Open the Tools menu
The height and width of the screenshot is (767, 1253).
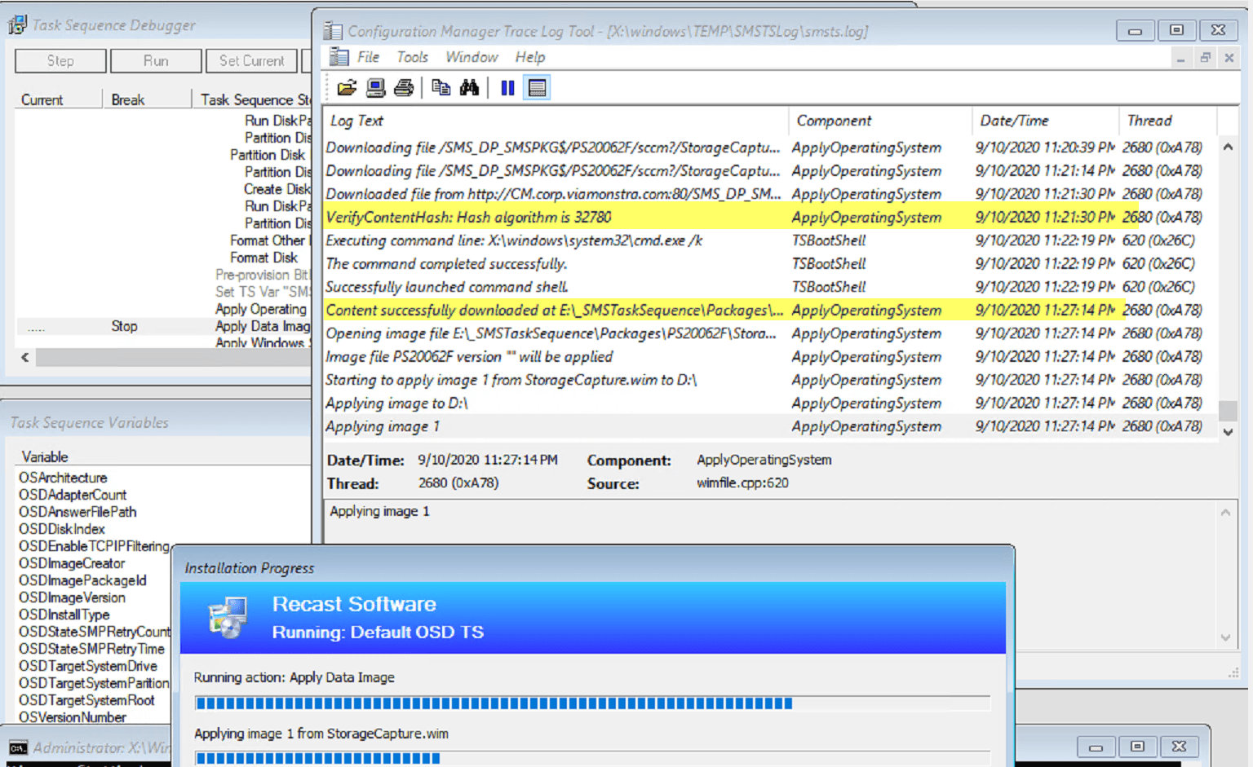[412, 57]
